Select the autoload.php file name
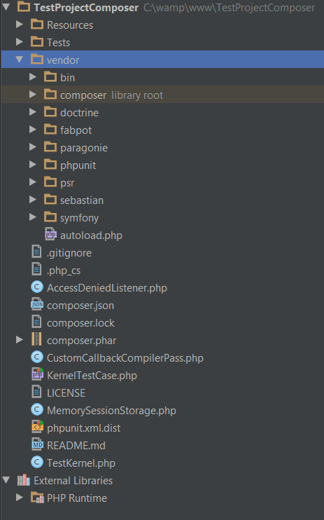 pos(91,235)
